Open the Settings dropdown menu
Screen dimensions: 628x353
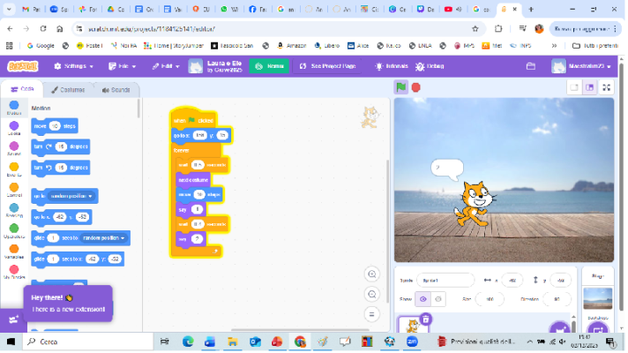[75, 66]
